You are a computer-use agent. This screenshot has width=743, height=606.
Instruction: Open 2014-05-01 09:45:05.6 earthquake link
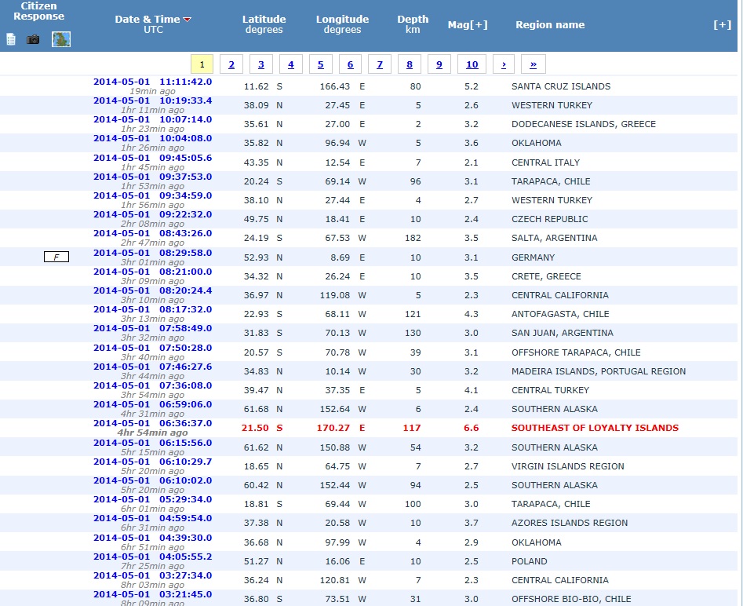pyautogui.click(x=152, y=158)
